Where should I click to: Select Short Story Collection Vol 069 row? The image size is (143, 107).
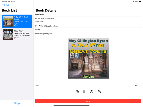[17, 34]
